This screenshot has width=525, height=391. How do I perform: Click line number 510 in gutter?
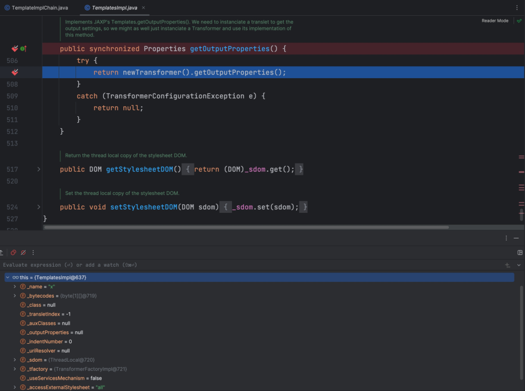point(12,108)
